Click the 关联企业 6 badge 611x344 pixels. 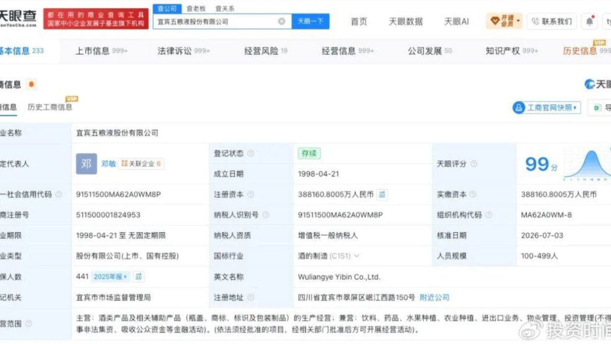141,164
